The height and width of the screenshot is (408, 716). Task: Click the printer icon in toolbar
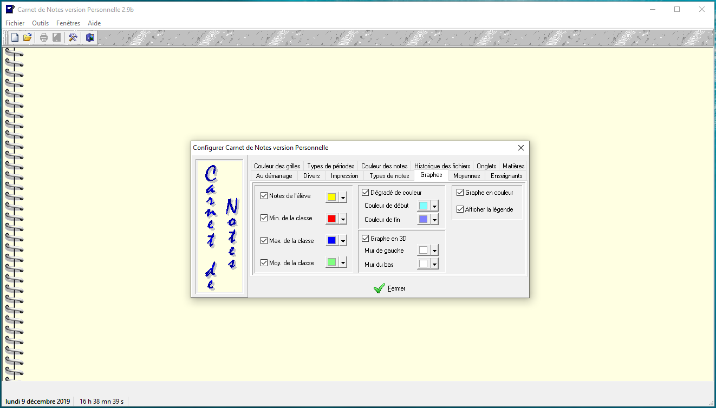tap(44, 37)
